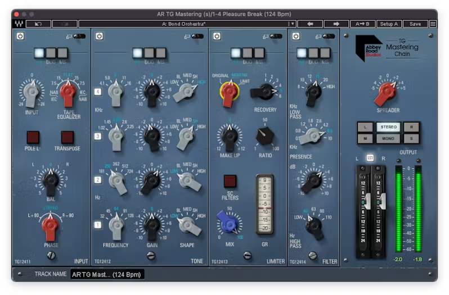Image resolution: width=449 pixels, height=295 pixels.
Task: Click the PRESENCE dB gain knob
Action: coord(312,181)
